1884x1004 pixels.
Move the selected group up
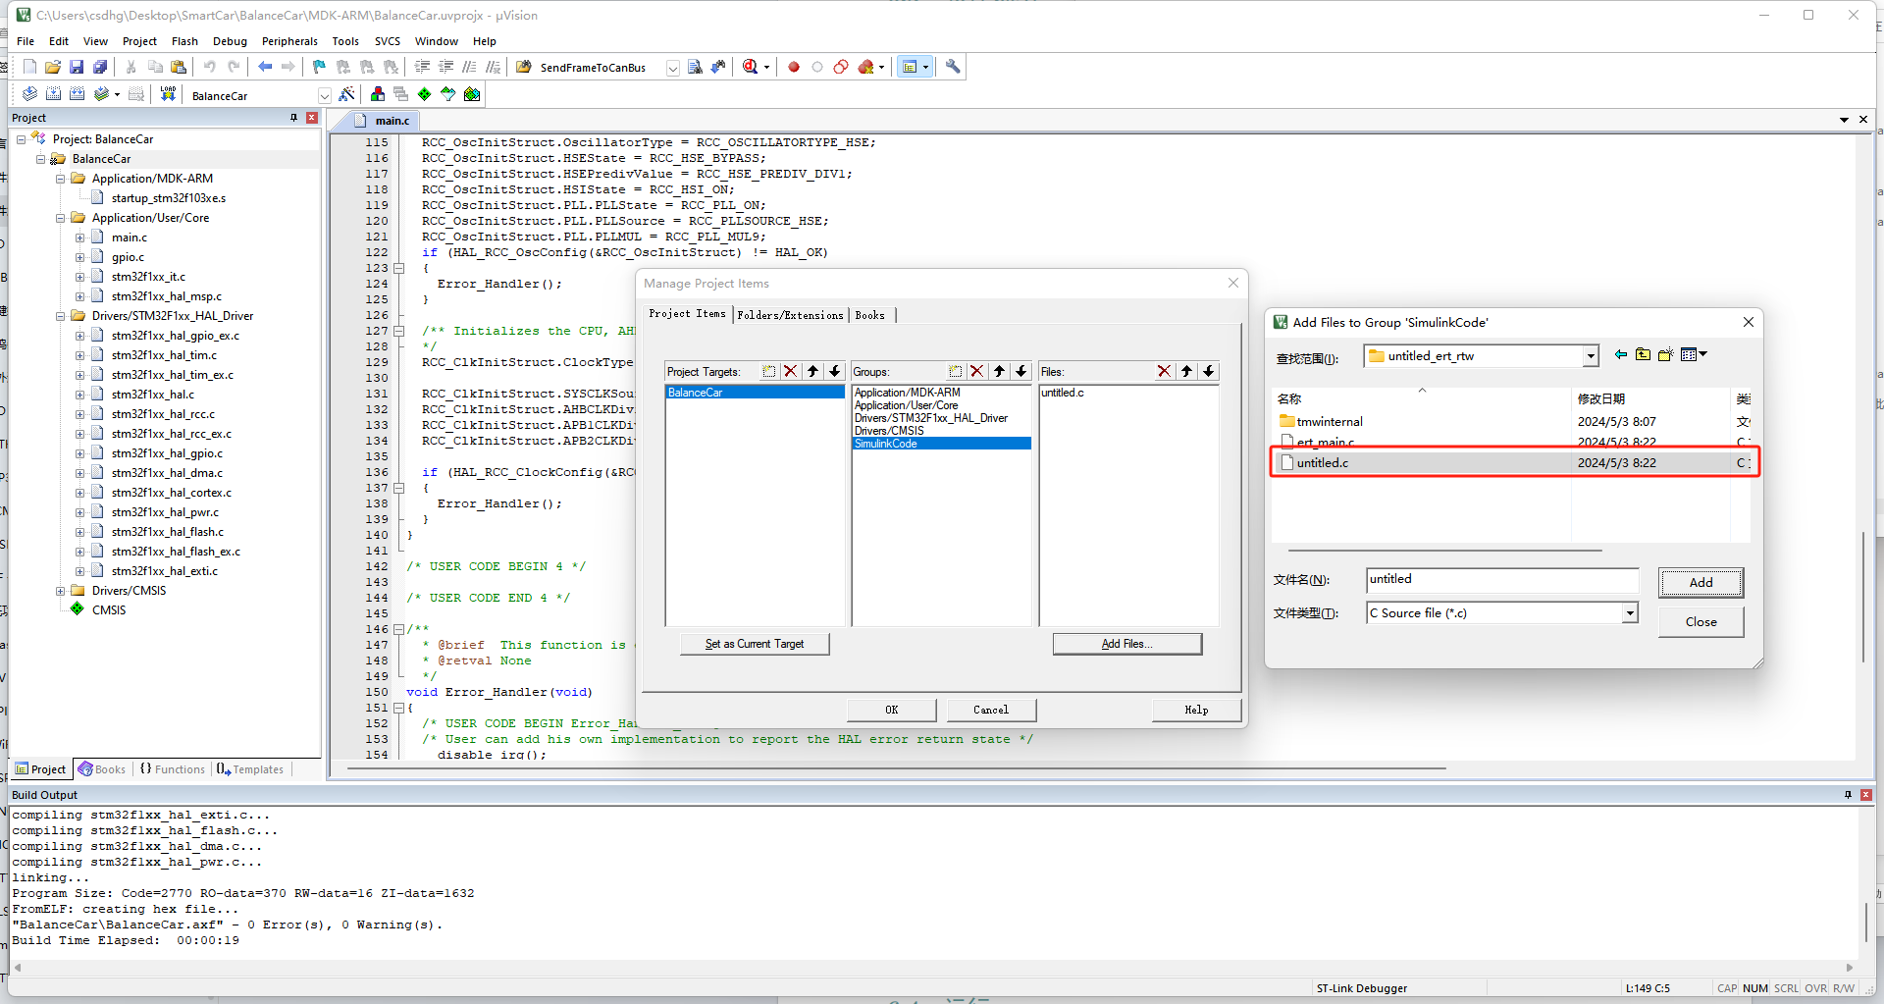click(x=999, y=371)
